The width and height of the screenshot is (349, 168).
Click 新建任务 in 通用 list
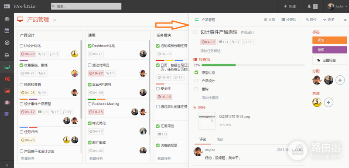click(x=96, y=158)
